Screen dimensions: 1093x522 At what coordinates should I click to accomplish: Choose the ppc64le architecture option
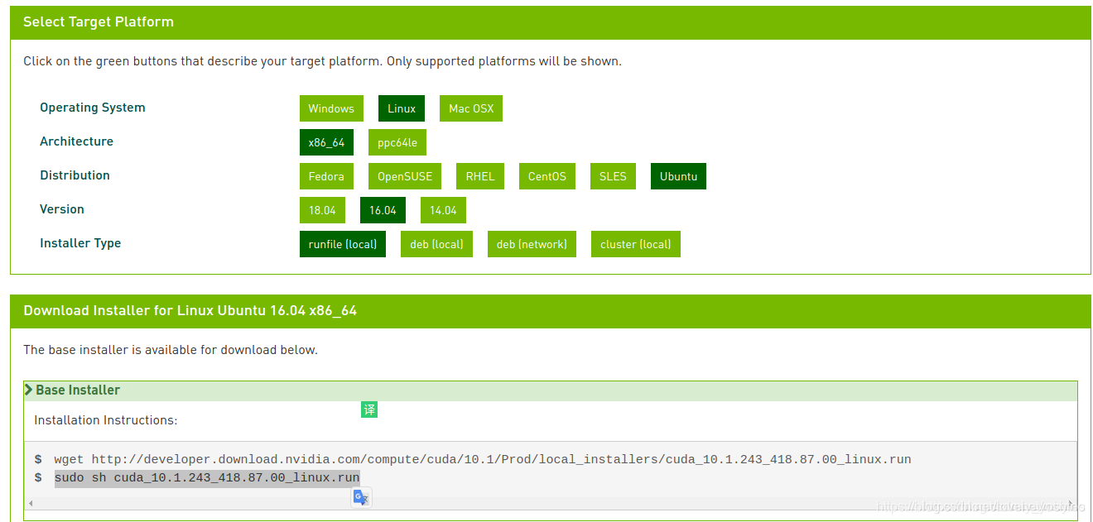tap(397, 142)
